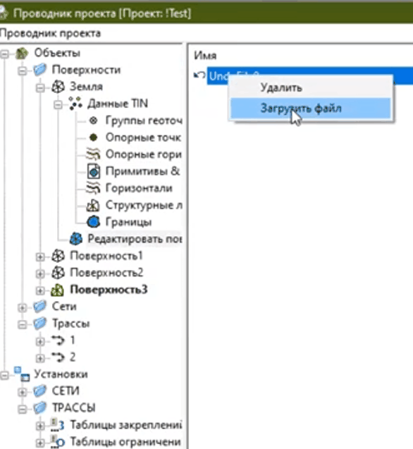
Task: Collapse the Земля surface node
Action: pyautogui.click(x=40, y=88)
